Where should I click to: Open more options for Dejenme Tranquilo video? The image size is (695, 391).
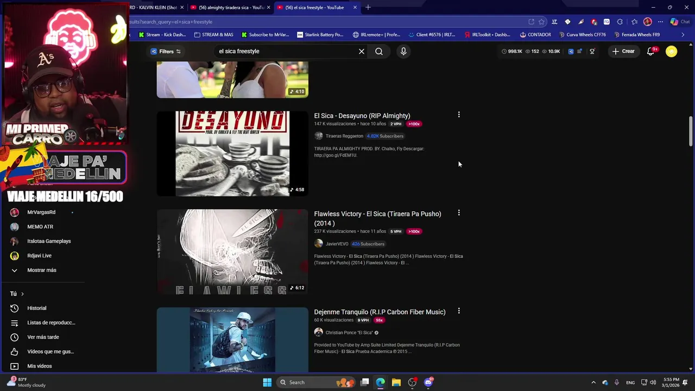459,311
